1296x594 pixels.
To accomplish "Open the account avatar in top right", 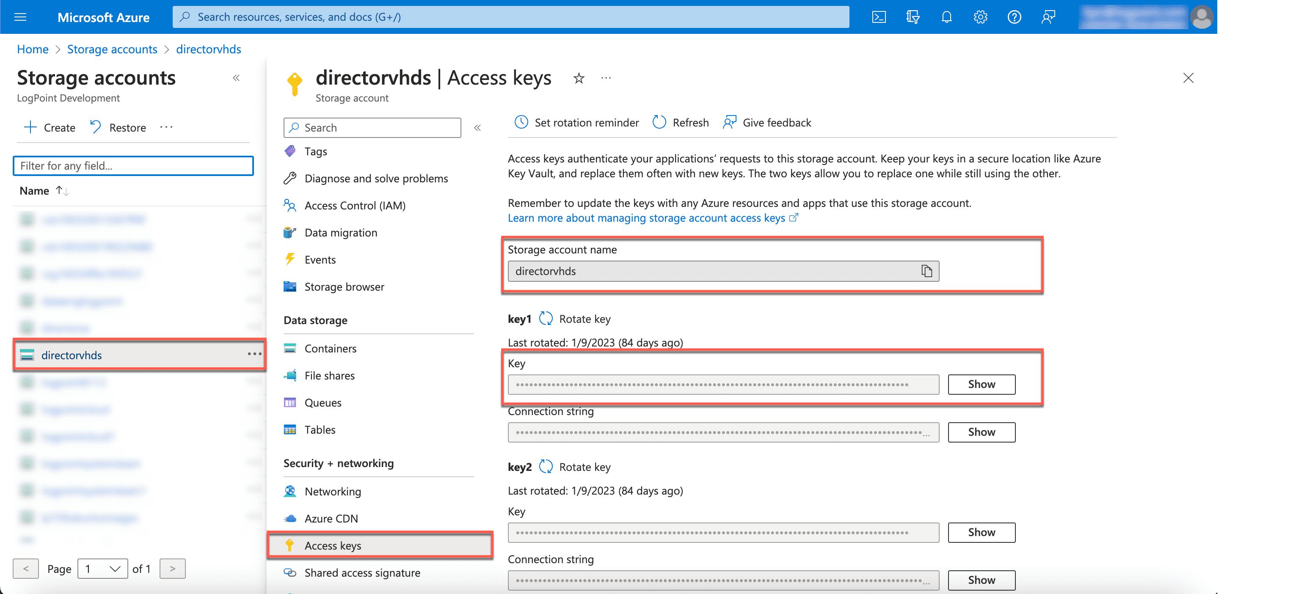I will 1202,16.
